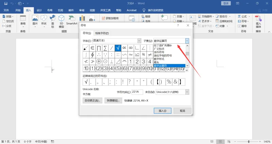Select the infinity ∞ symbol in the grid
Viewport: 272px width, 144px height.
pos(131,48)
